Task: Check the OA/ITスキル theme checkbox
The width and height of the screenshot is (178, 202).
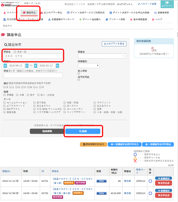Action: [4, 109]
